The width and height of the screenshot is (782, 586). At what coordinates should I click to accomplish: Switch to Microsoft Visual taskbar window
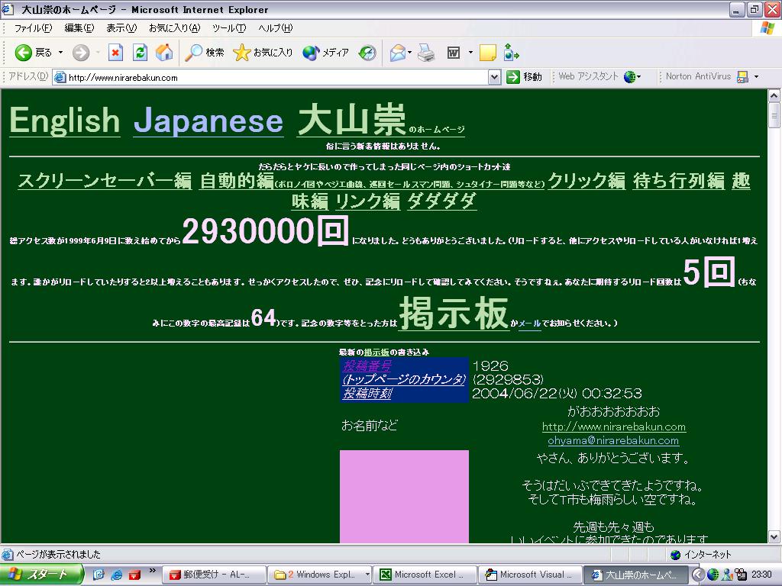click(529, 575)
